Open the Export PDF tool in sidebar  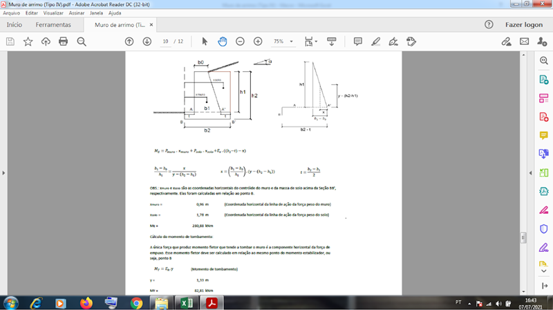point(543,80)
